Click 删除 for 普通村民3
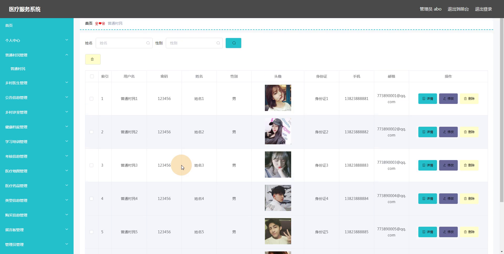The height and width of the screenshot is (254, 504). point(469,165)
